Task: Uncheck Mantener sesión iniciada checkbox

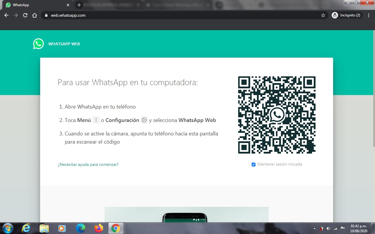Action: click(x=254, y=164)
